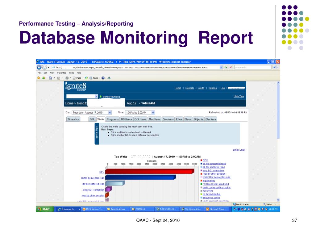316x237 pixels.
Task: Click the Add to Favorites icon
Action: [x=44, y=78]
